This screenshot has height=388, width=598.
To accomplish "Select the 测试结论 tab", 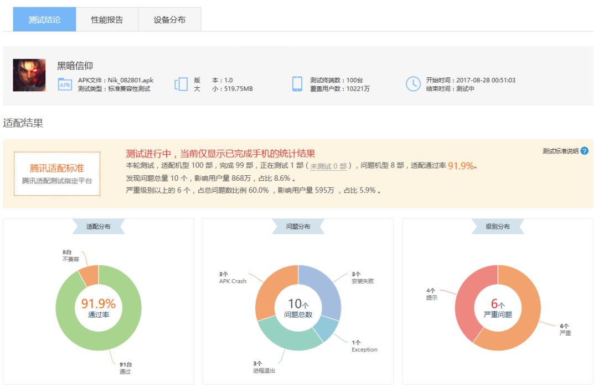I will [x=44, y=20].
